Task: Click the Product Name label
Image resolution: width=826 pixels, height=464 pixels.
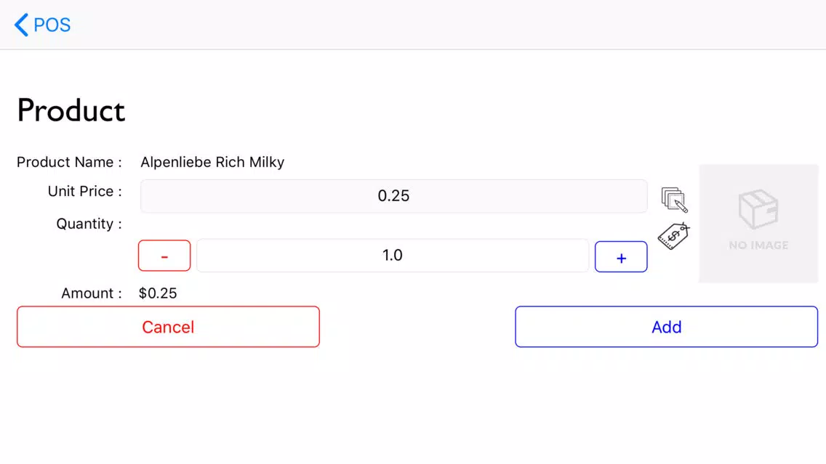Action: (x=69, y=162)
